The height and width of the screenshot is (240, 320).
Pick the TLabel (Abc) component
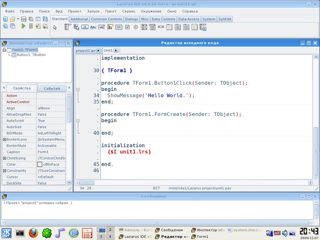coord(93,27)
